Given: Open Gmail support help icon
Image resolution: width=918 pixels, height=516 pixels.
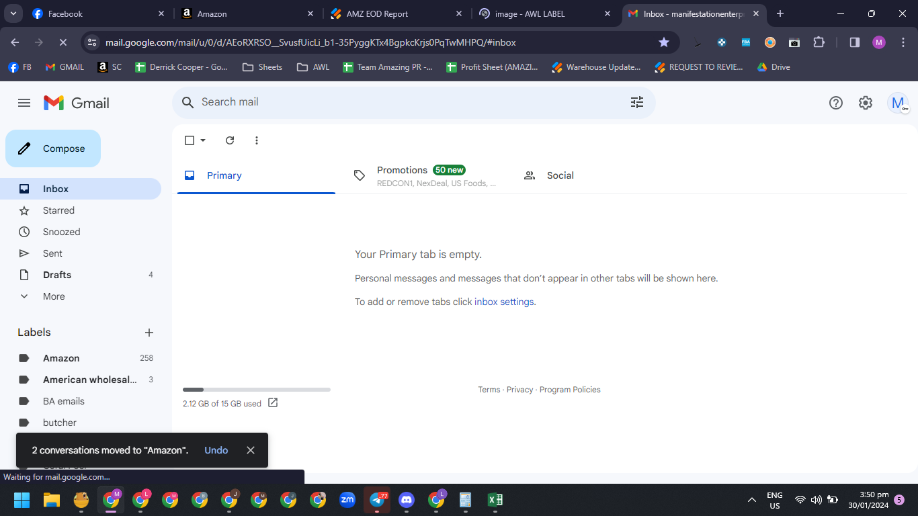Looking at the screenshot, I should tap(836, 103).
